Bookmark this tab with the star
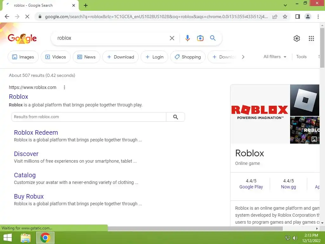The image size is (325, 244). (x=285, y=17)
